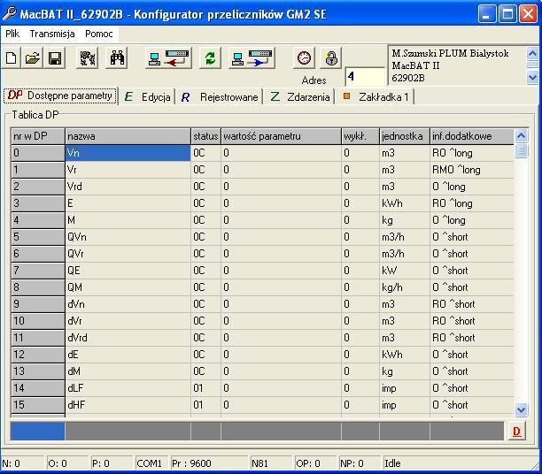Send data to device (blue arrow icon)

(x=252, y=58)
